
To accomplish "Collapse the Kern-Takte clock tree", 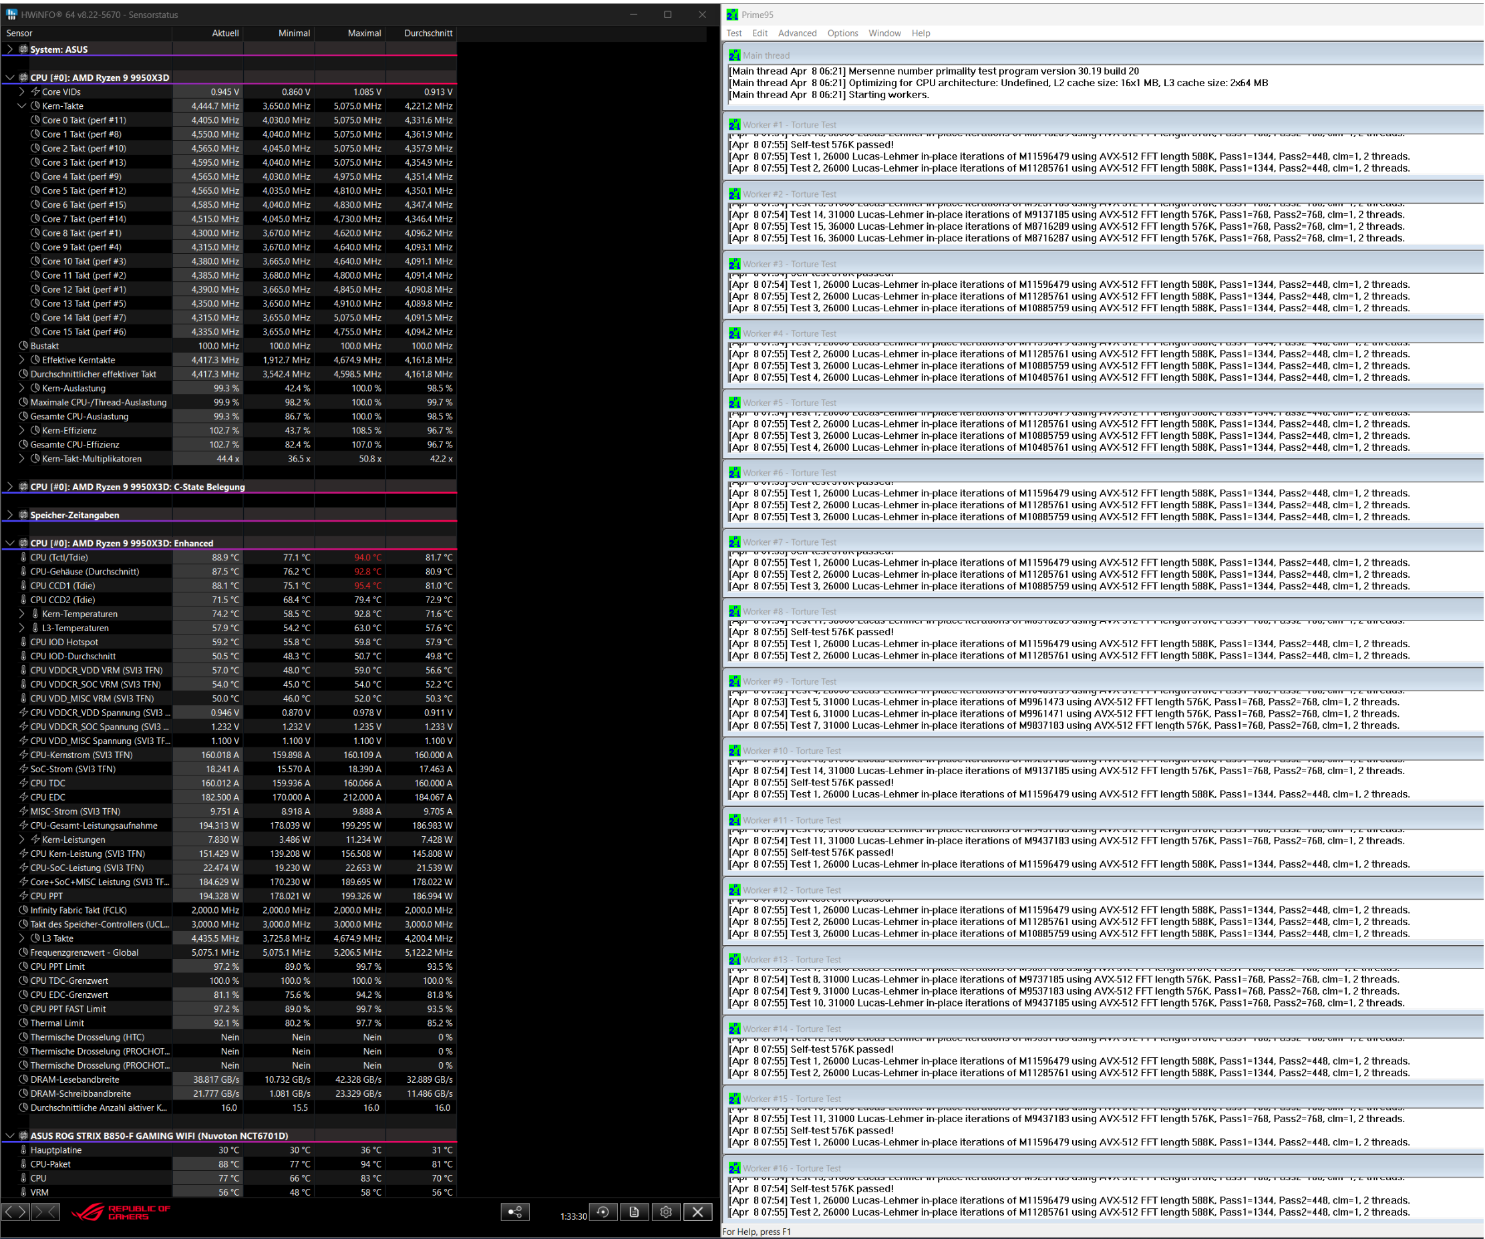I will [21, 106].
